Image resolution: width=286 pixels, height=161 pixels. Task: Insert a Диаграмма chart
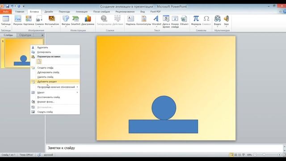88,20
